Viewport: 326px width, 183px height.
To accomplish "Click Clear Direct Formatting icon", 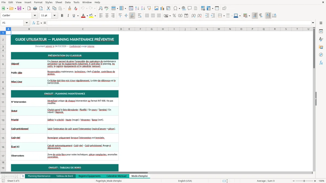I will click(76, 8).
